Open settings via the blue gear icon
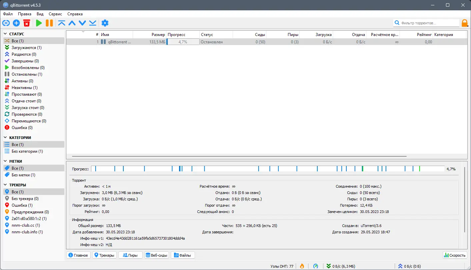 pyautogui.click(x=105, y=23)
